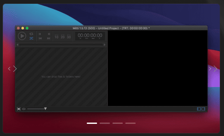
Task: Click the 'You can drop files & folders here!' text
Action: pyautogui.click(x=61, y=77)
